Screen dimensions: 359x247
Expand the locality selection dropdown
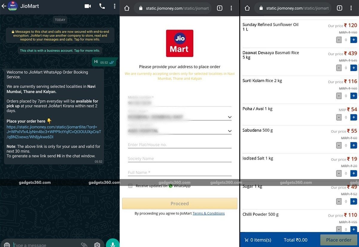229,117
